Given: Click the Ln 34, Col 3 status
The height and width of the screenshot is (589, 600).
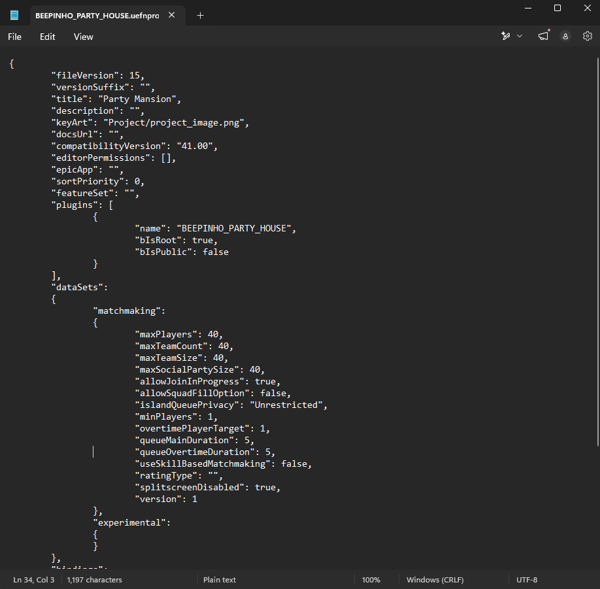Looking at the screenshot, I should 34,580.
